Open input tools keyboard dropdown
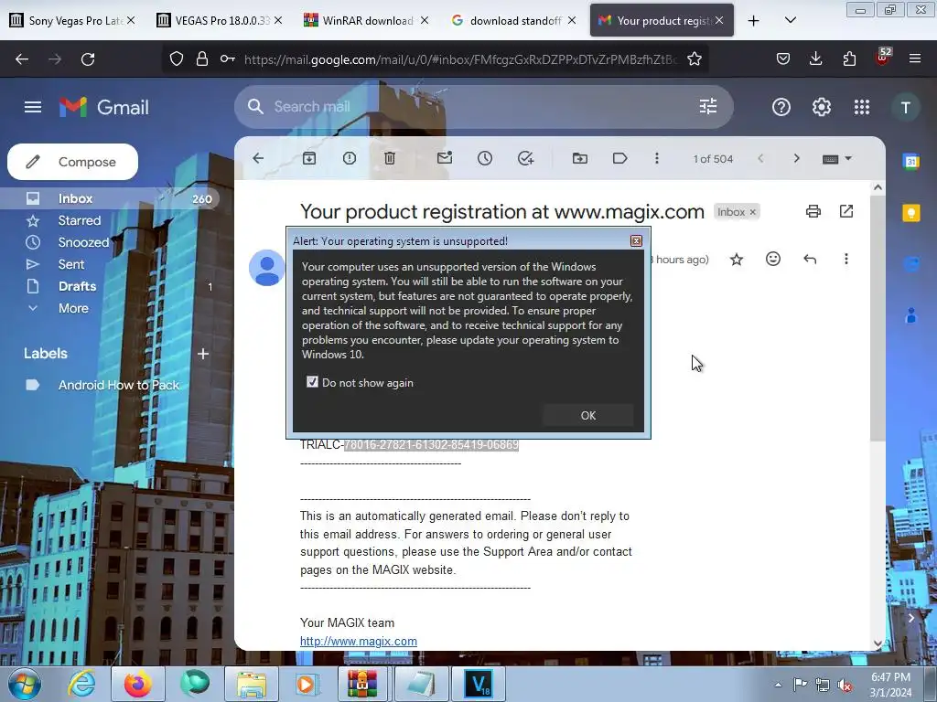 point(837,159)
